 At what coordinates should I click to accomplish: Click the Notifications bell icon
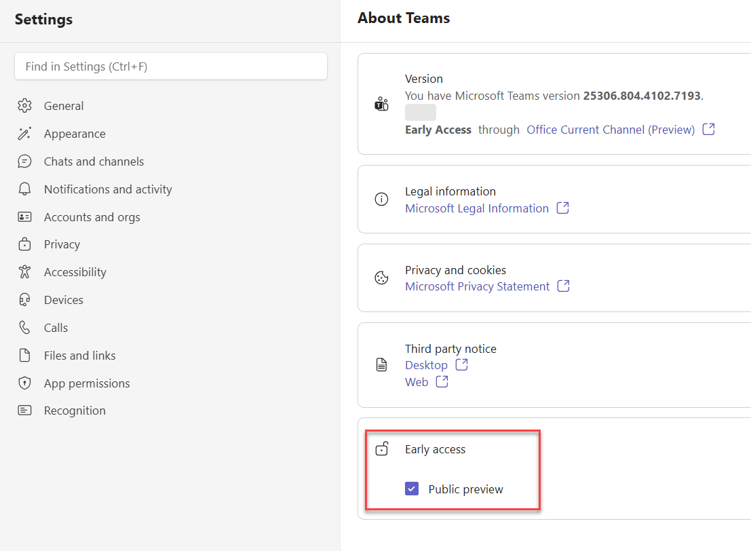(24, 189)
